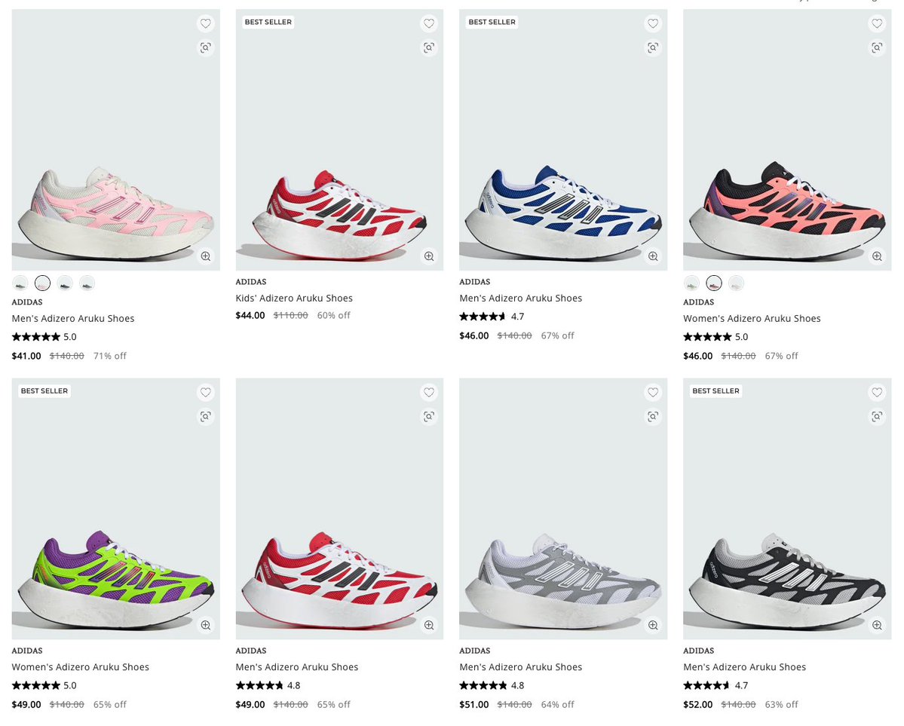Open visual search on green purple shoe card
Viewport: 904px width, 726px height.
(205, 416)
